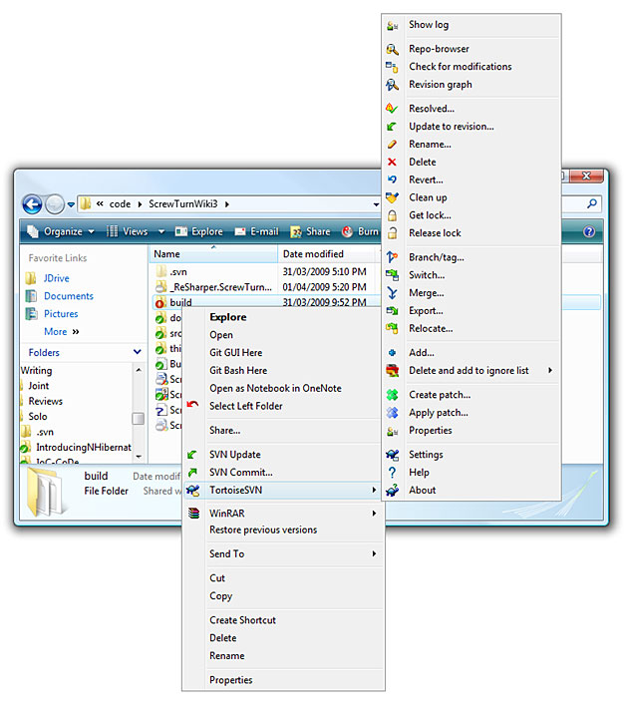This screenshot has width=626, height=708.
Task: Click the Switch icon
Action: [392, 275]
